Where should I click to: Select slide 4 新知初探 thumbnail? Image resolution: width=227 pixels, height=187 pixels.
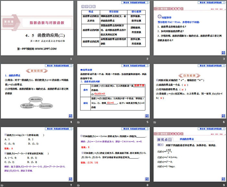coord(37,91)
